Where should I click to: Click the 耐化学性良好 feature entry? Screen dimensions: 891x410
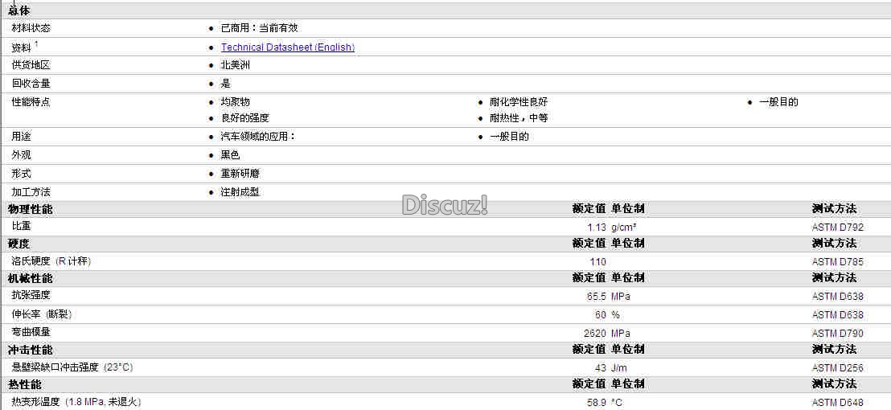pos(519,102)
